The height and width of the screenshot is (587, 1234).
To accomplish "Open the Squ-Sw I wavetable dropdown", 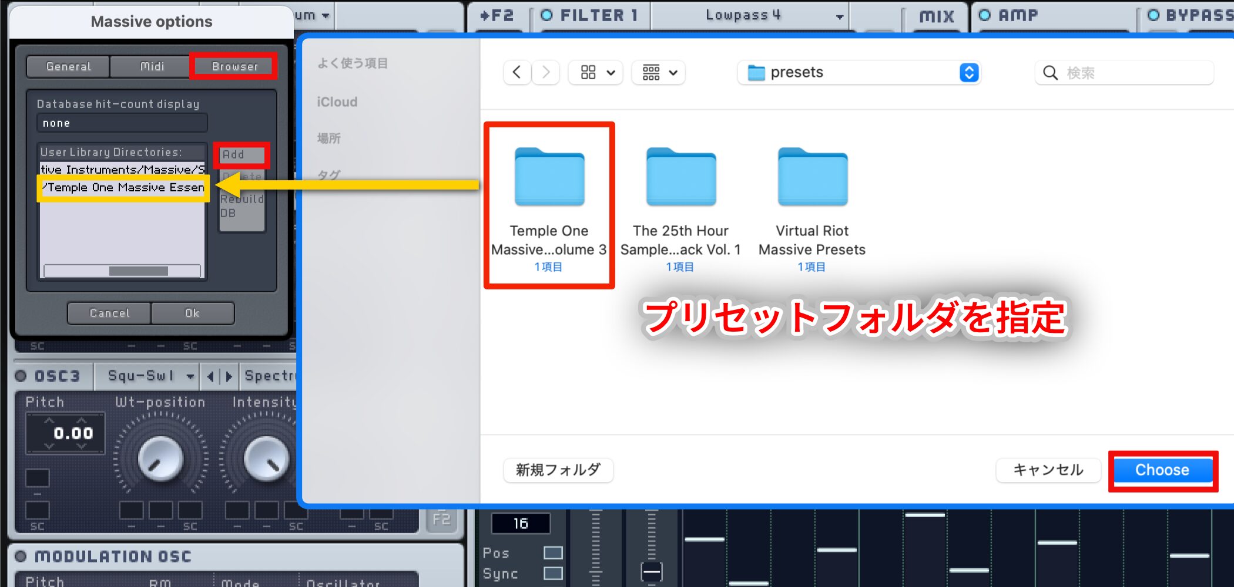I will (x=190, y=376).
